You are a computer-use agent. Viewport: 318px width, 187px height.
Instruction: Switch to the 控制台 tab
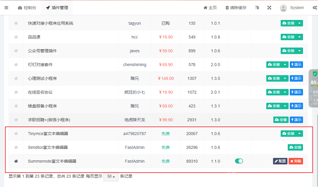(27, 8)
